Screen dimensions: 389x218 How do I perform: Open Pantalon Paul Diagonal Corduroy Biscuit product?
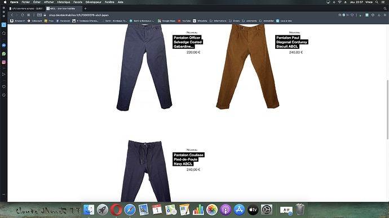pyautogui.click(x=291, y=42)
